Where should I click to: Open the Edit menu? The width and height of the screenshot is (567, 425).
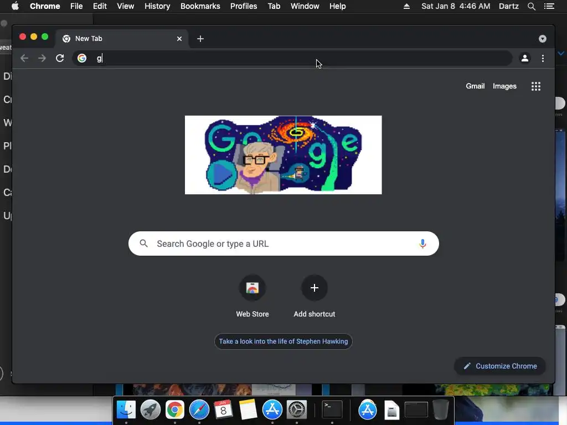100,6
